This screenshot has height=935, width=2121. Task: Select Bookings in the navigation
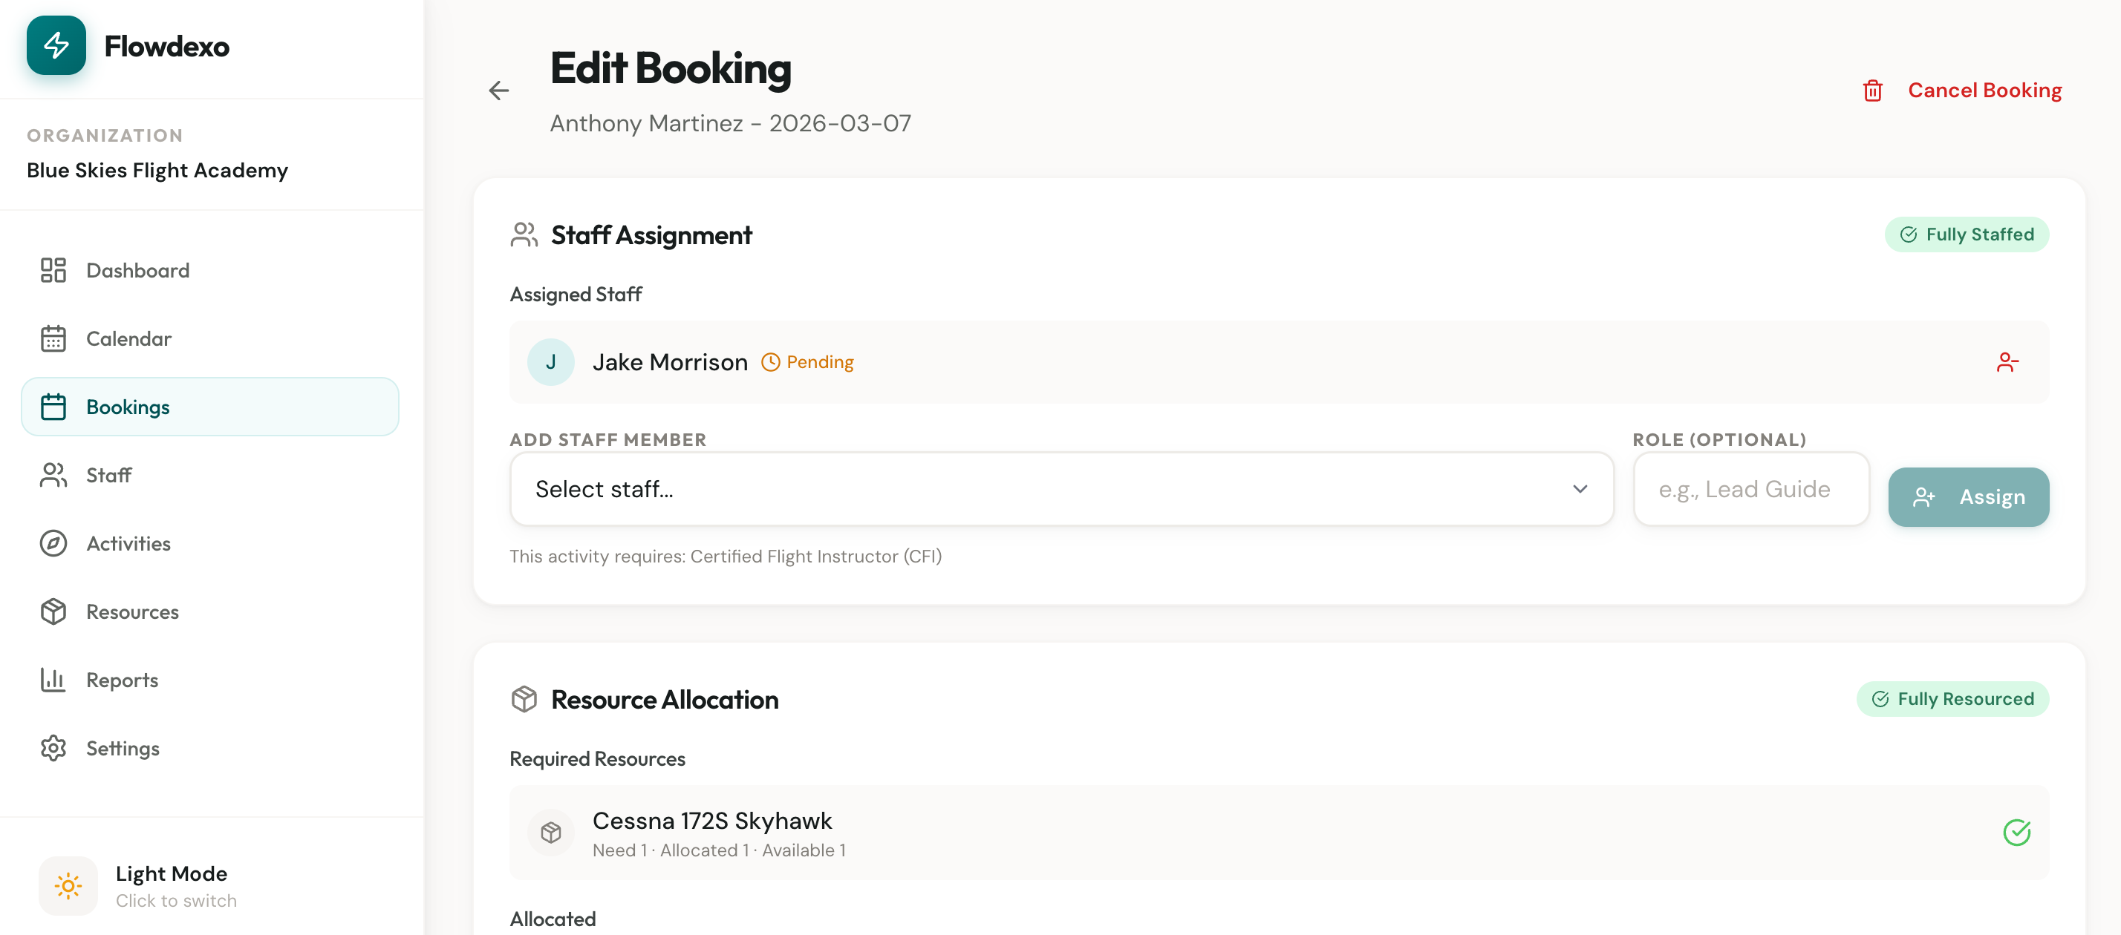(x=128, y=406)
